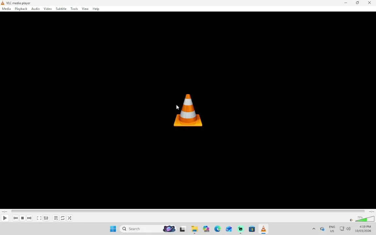This screenshot has width=376, height=235.
Task: Expand hidden system tray icons
Action: coord(314,229)
